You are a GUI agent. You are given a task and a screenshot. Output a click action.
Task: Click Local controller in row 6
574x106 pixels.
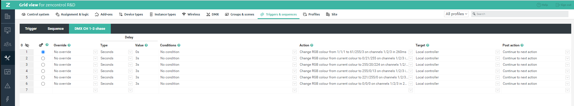pyautogui.click(x=427, y=84)
